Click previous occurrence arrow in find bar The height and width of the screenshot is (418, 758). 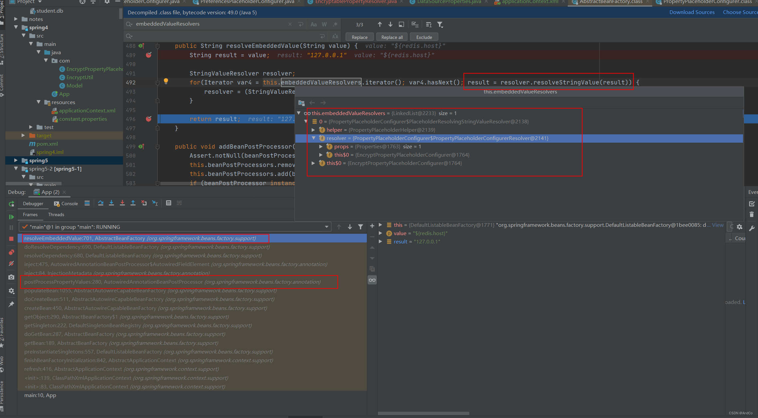380,24
